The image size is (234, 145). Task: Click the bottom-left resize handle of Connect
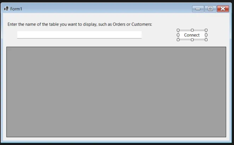click(178, 40)
